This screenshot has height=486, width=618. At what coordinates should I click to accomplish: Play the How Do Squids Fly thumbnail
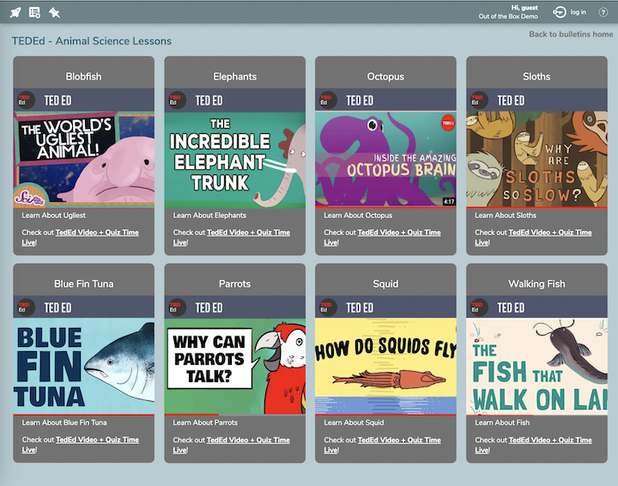click(386, 366)
